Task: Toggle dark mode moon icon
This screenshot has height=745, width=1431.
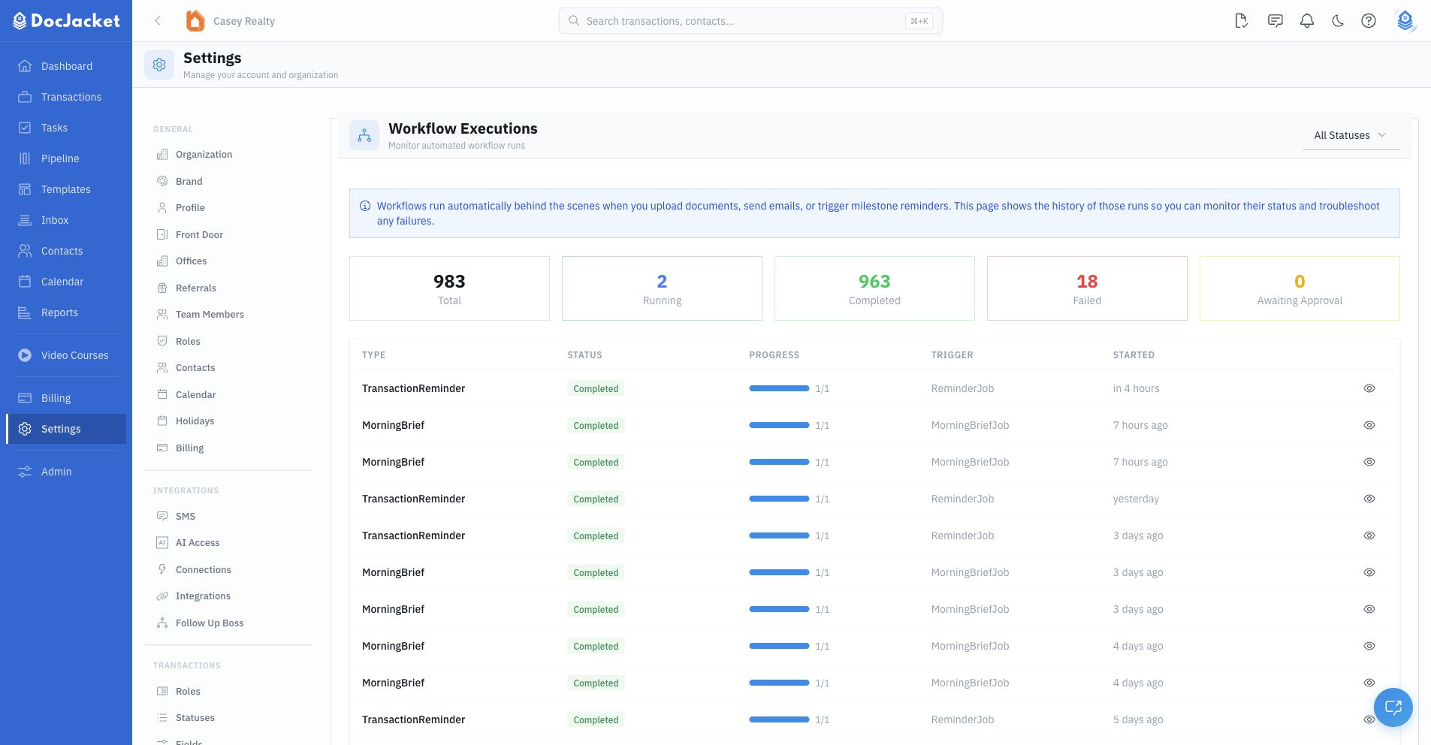Action: click(x=1338, y=21)
